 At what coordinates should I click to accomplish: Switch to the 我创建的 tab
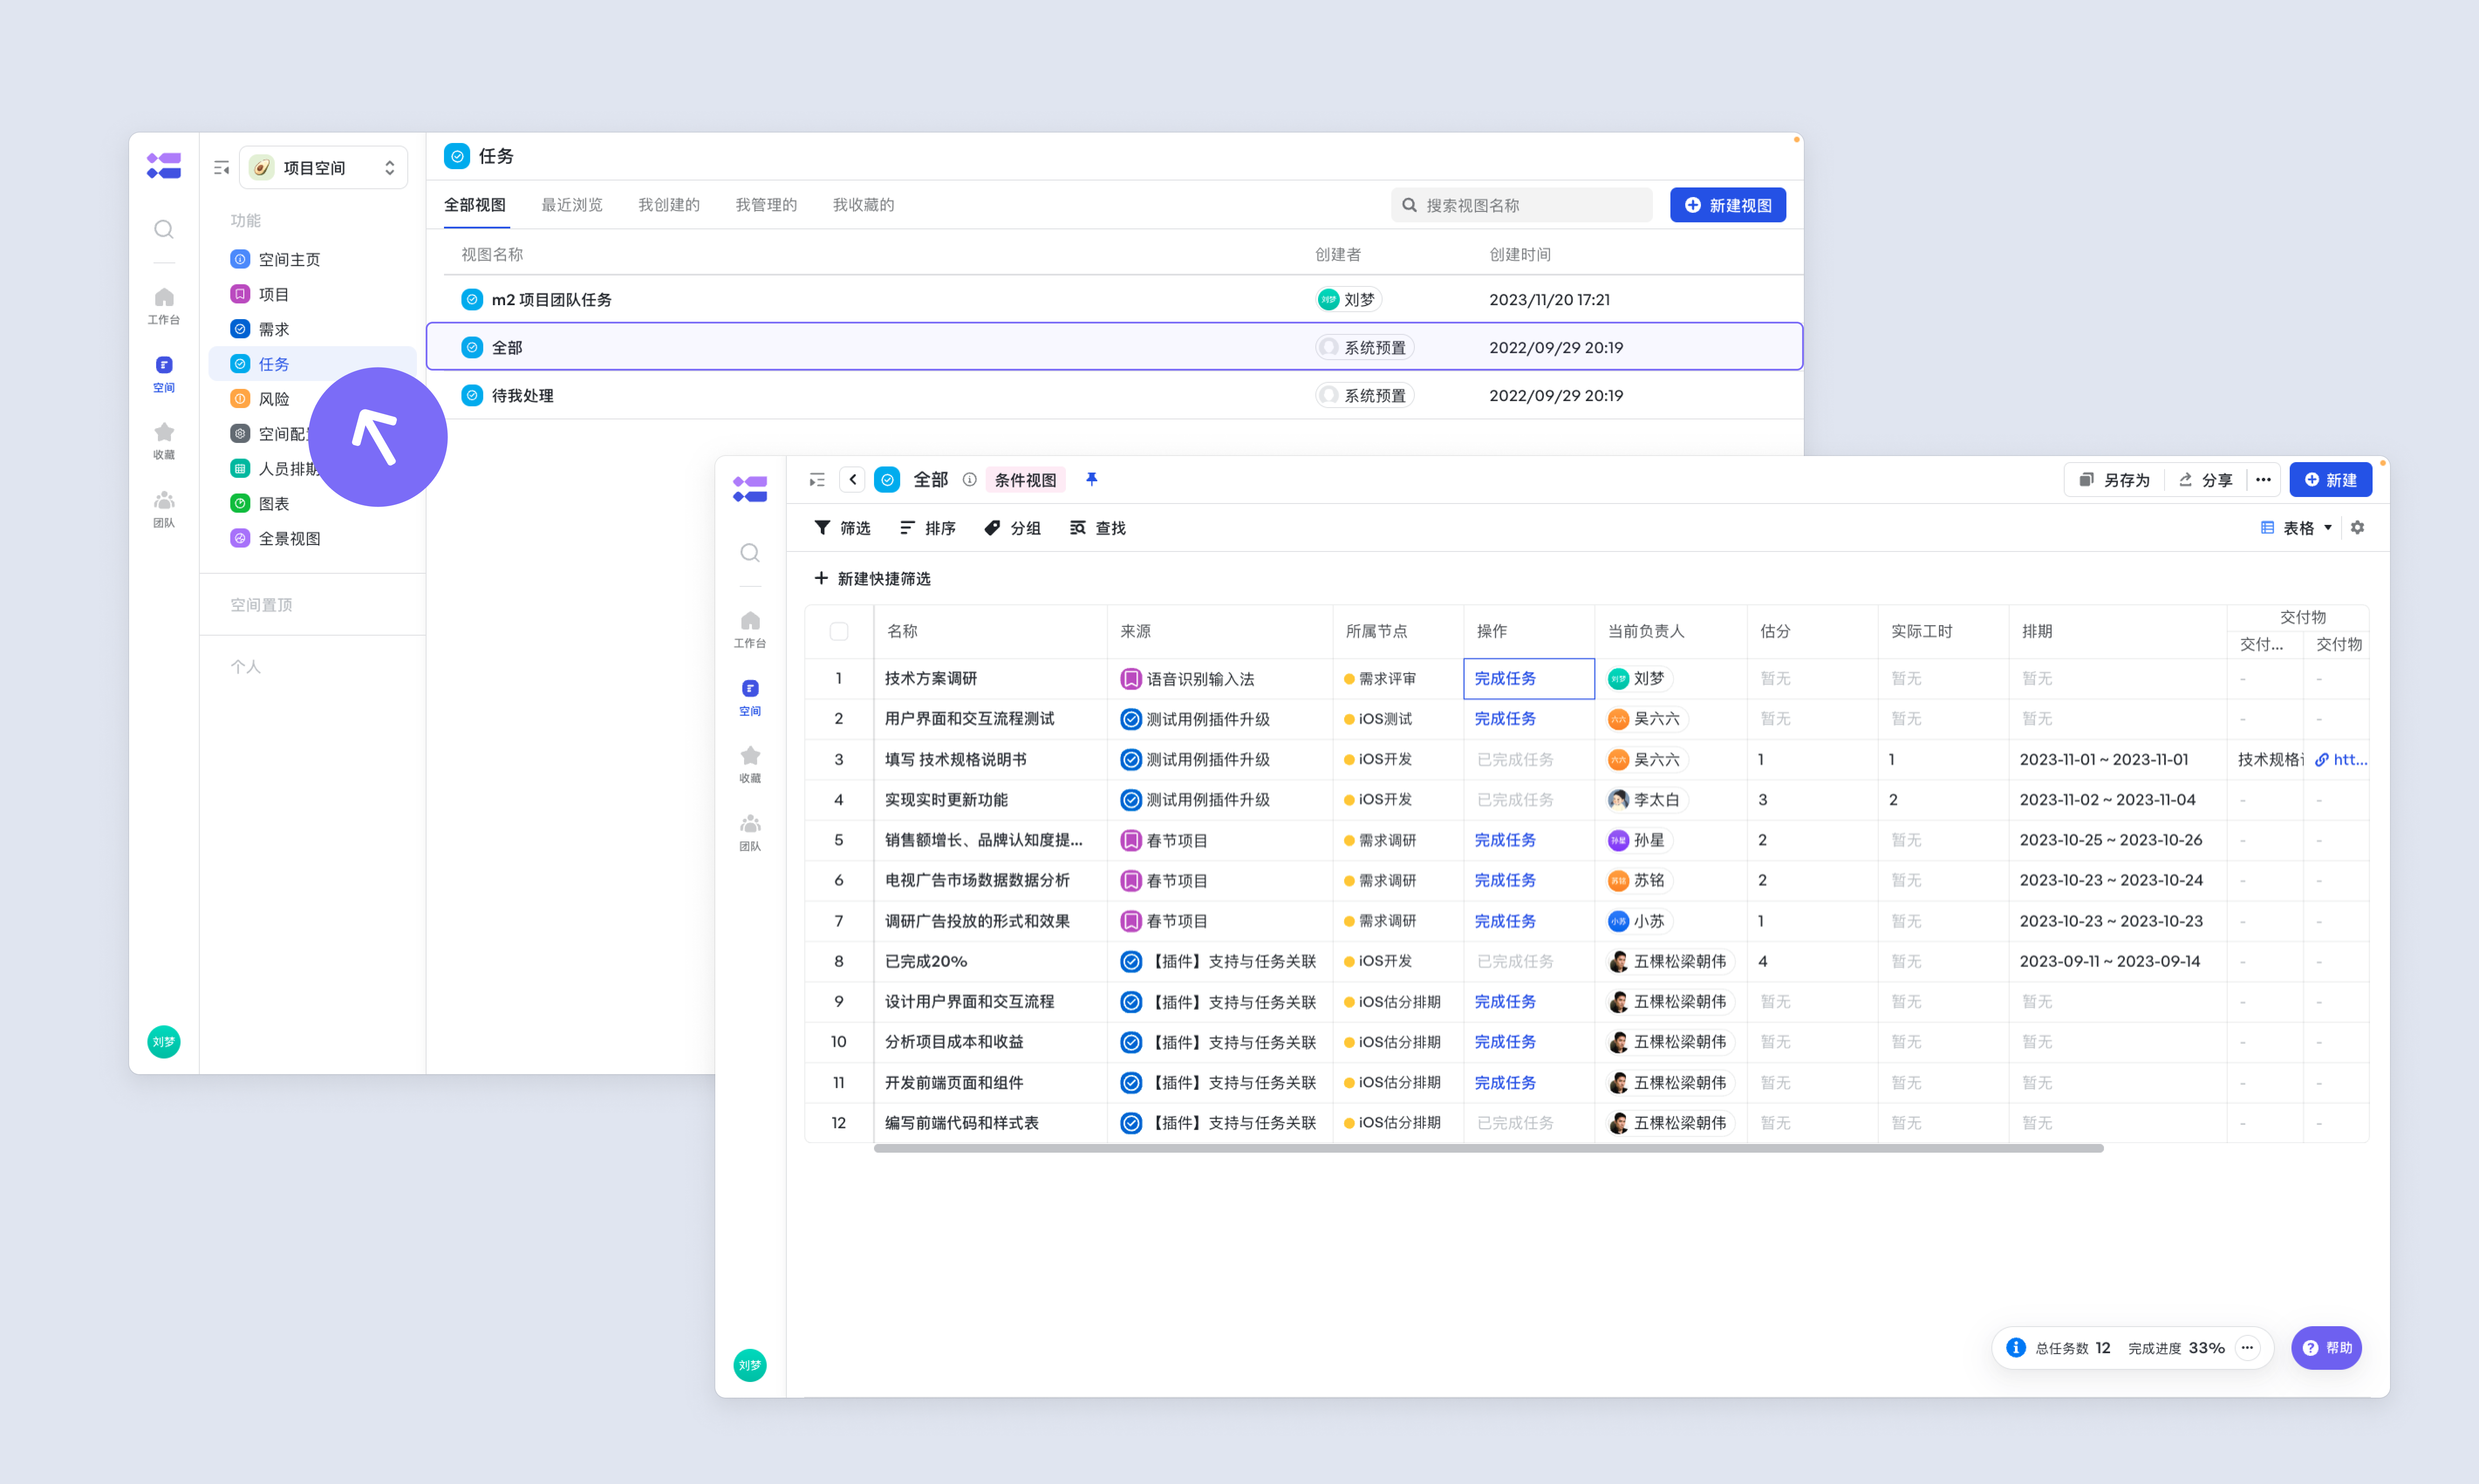click(x=669, y=205)
